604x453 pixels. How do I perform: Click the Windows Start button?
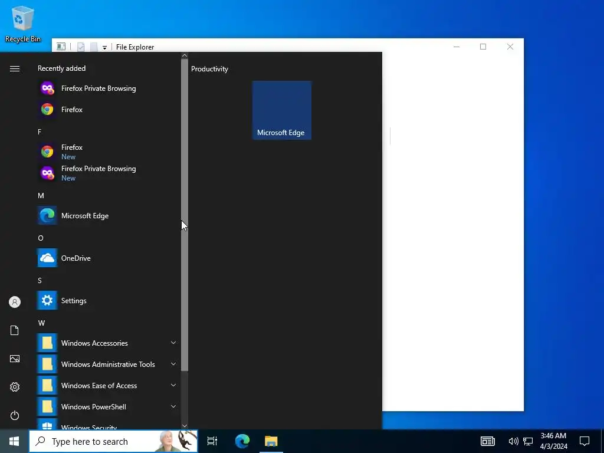pyautogui.click(x=14, y=441)
